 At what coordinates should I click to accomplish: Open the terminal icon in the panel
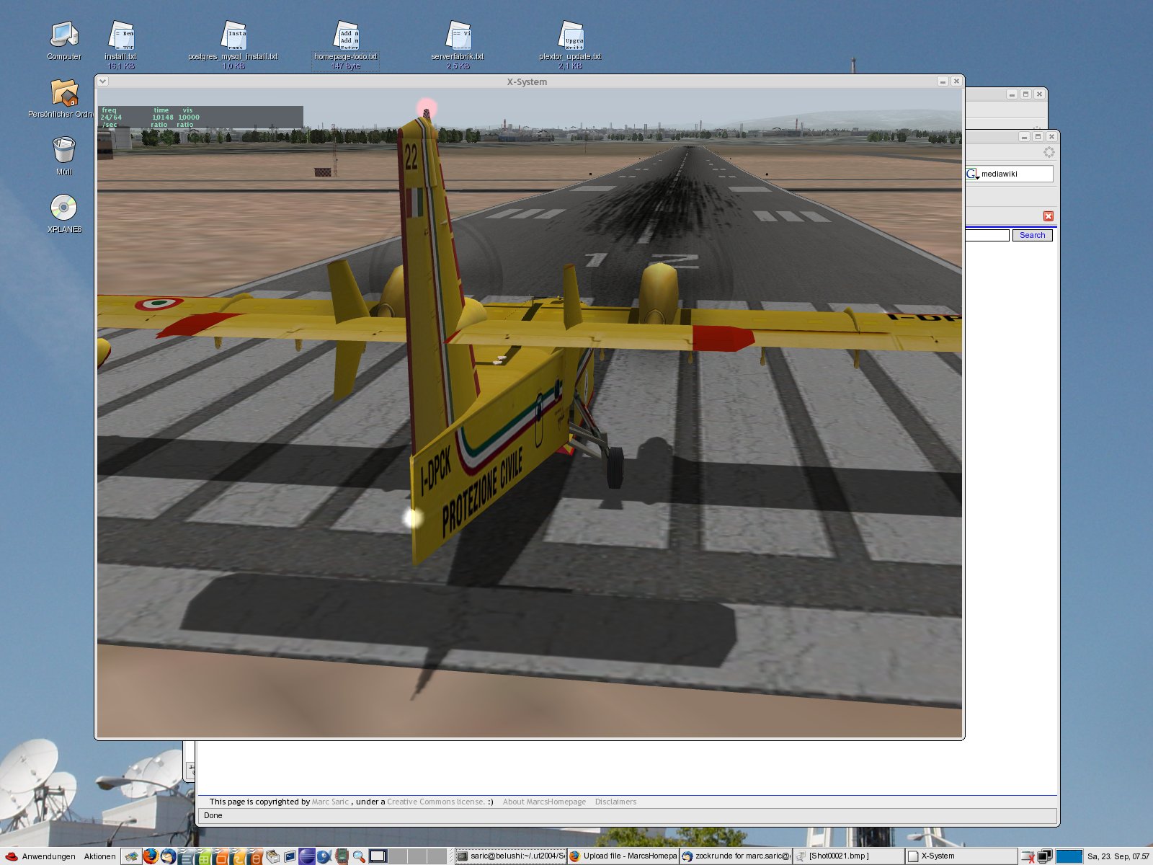[290, 856]
